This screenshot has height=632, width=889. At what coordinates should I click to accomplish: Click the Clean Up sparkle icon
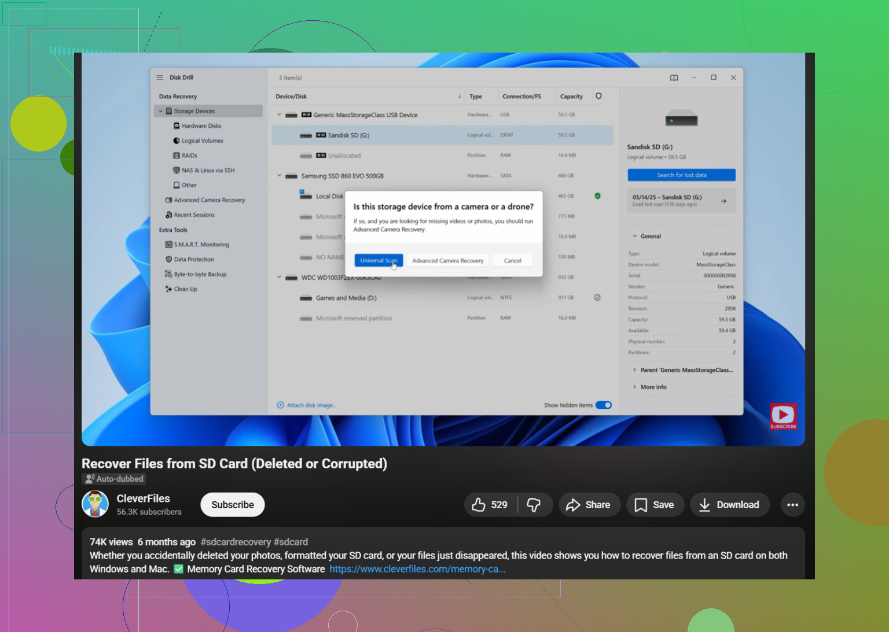click(168, 289)
